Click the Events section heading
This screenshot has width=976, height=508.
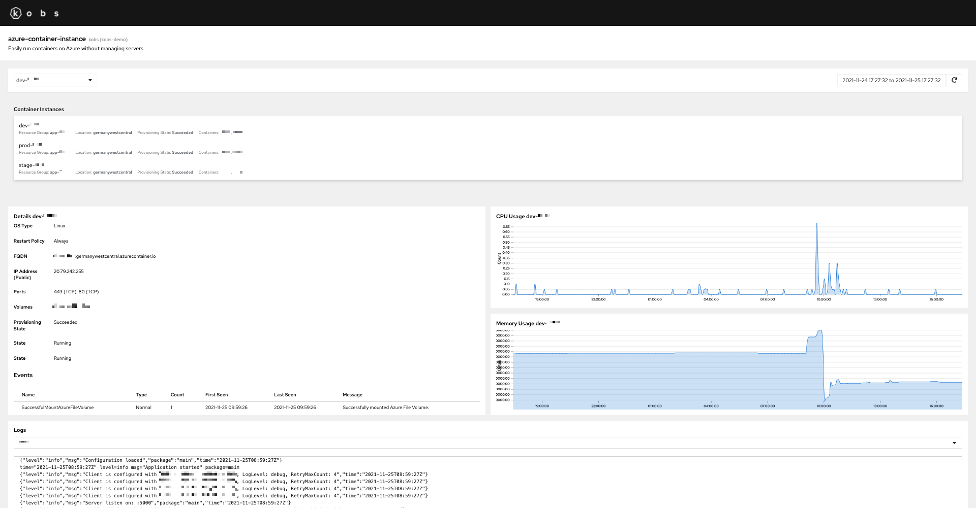coord(23,375)
